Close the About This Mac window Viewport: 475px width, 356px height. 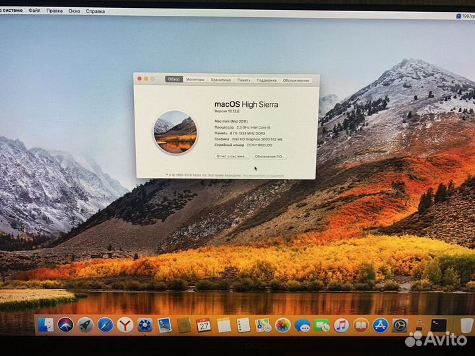(x=139, y=78)
